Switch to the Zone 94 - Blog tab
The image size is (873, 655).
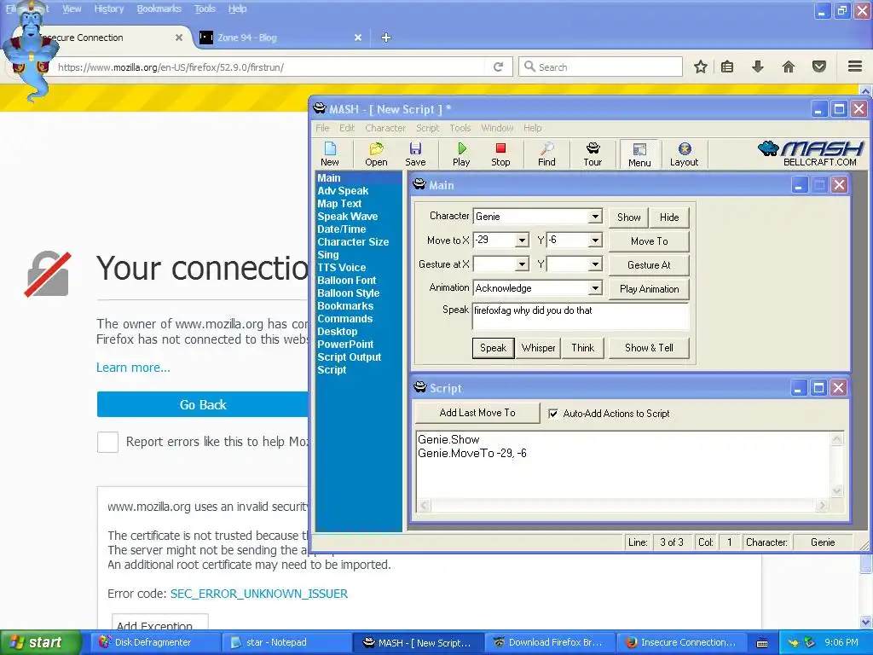[279, 38]
